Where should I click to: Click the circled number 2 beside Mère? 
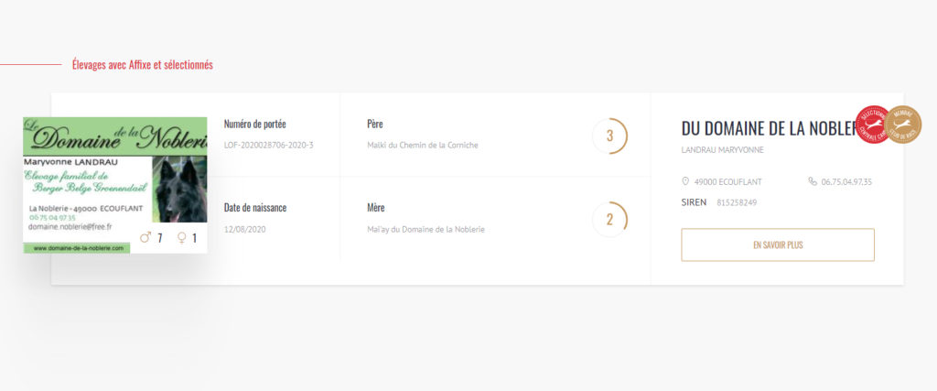point(610,220)
